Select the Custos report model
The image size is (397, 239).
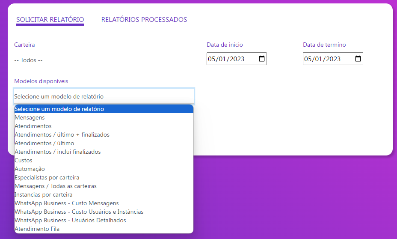pyautogui.click(x=104, y=161)
